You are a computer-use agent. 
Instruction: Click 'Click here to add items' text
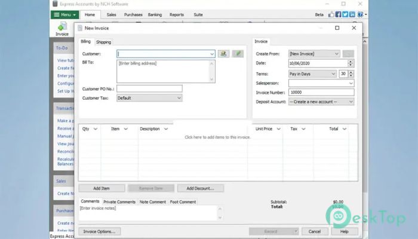point(217,137)
